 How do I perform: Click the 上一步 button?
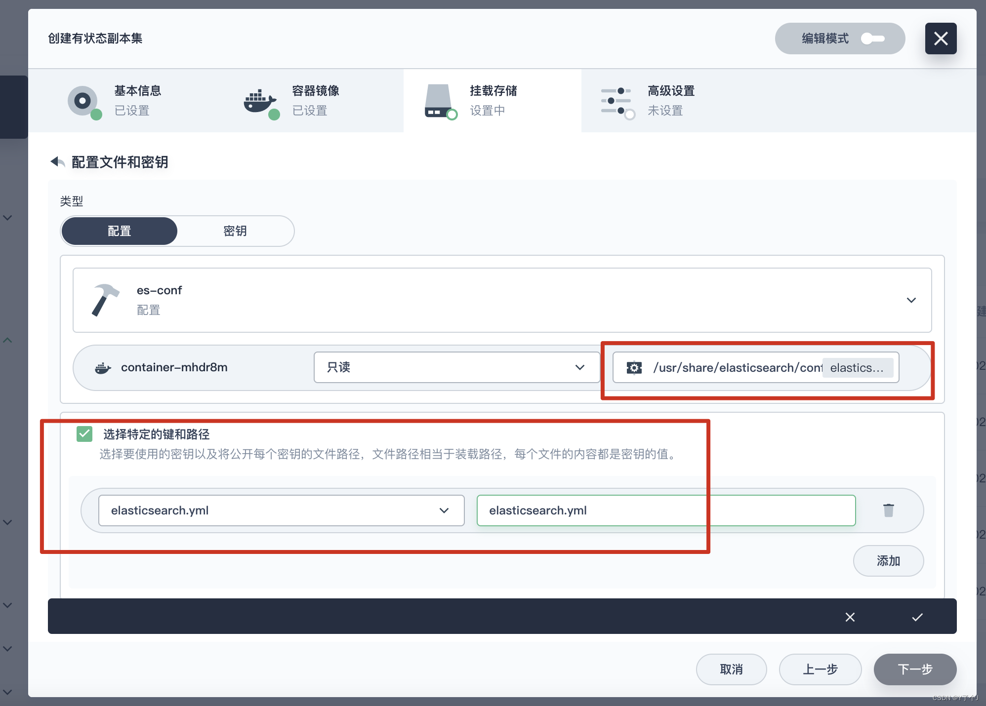point(820,669)
